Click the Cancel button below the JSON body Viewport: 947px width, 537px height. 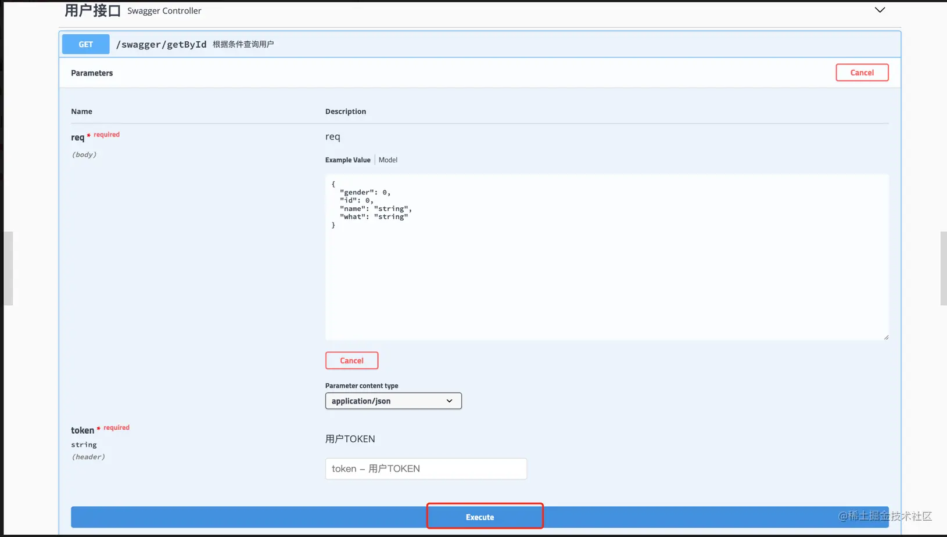tap(351, 361)
